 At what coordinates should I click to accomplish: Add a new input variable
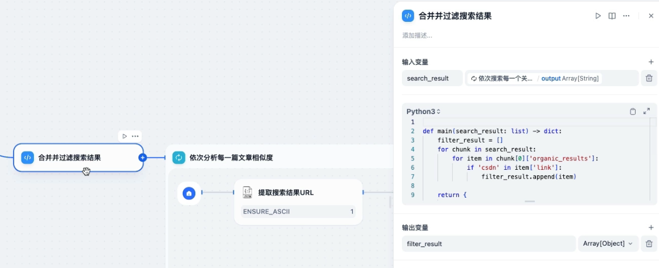click(651, 62)
